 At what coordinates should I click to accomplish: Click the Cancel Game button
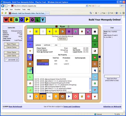tap(11, 47)
